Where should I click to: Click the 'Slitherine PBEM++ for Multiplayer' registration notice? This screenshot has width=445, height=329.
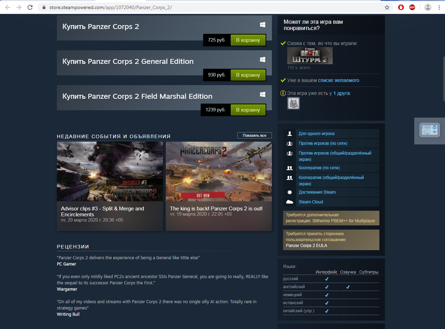tap(331, 218)
